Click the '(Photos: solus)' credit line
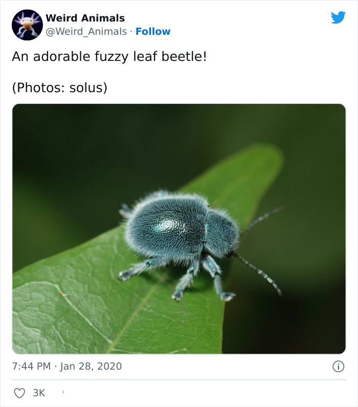The height and width of the screenshot is (407, 358). pos(60,88)
